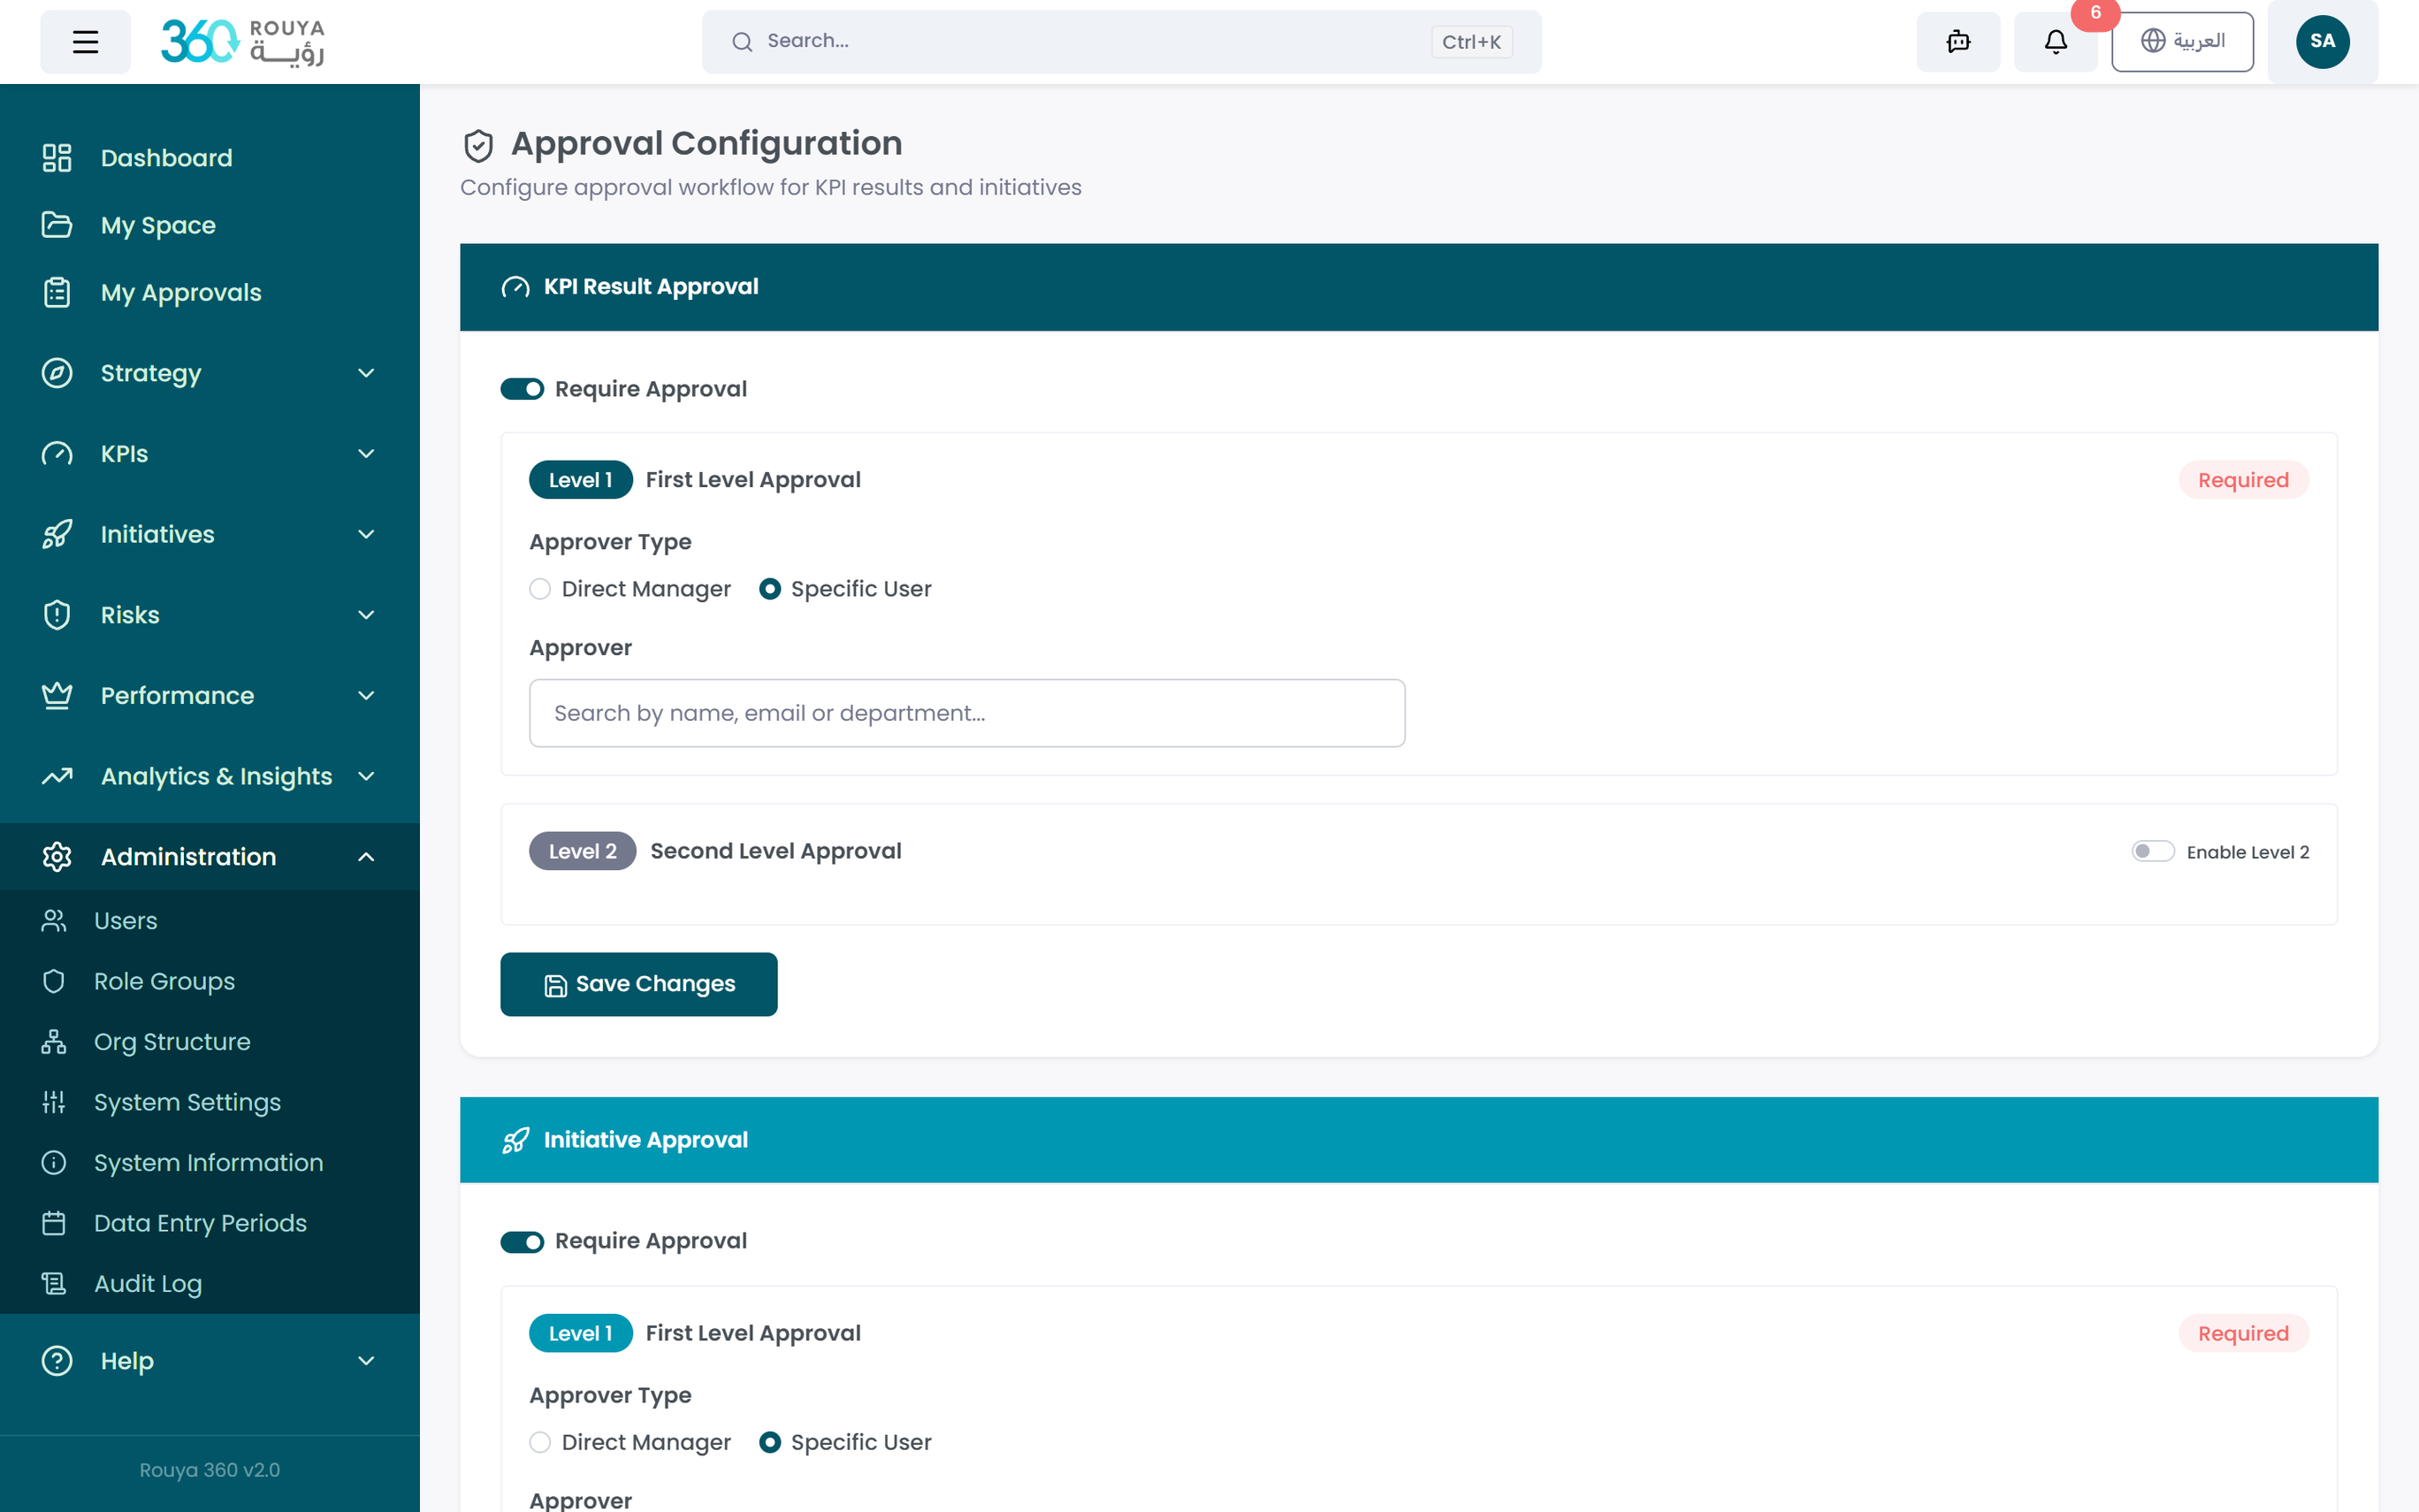Click the Specific User radio button under Initiative Approval
This screenshot has width=2419, height=1512.
[770, 1442]
